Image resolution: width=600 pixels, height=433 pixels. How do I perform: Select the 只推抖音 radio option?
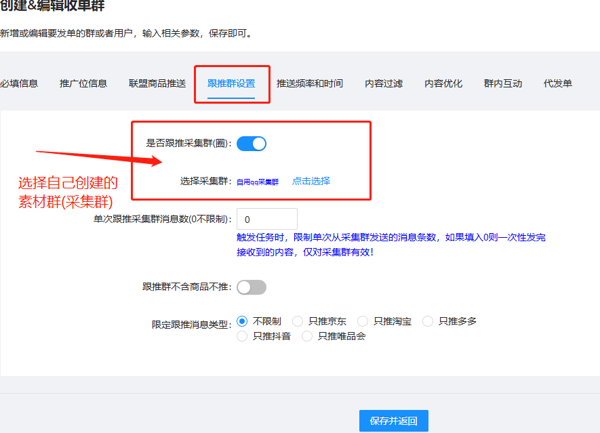pyautogui.click(x=242, y=336)
